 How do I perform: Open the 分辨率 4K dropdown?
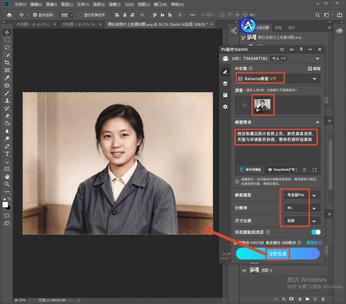pyautogui.click(x=302, y=208)
